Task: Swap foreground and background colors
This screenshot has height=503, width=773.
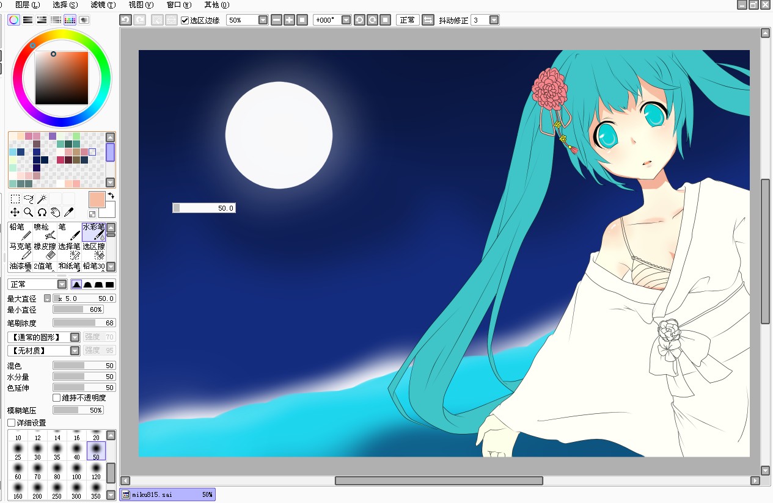Action: tap(111, 196)
